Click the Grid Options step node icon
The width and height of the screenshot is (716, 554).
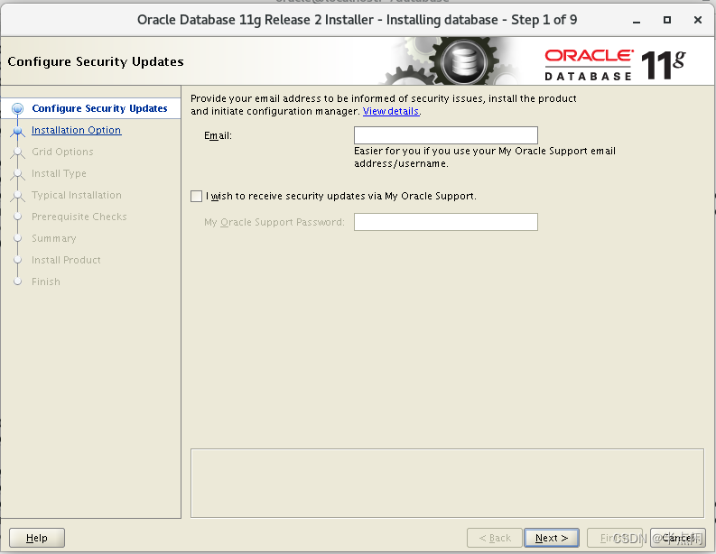click(17, 152)
